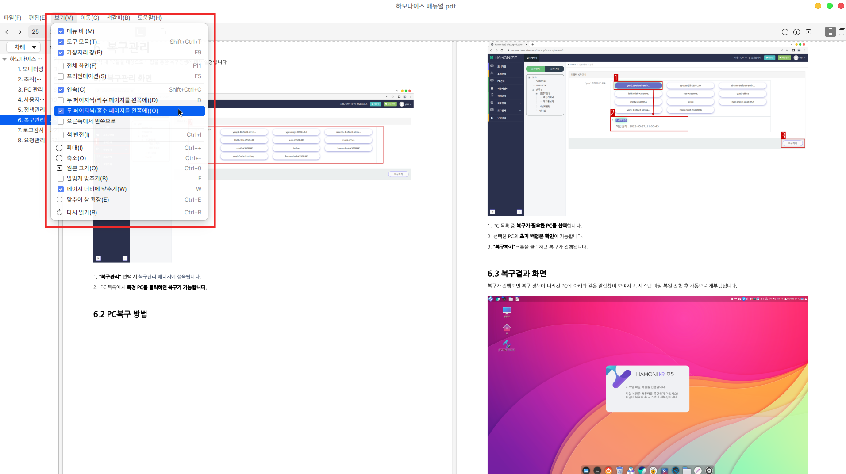Jump to 2. 조직 outline entry
Viewport: 846px width, 474px height.
click(x=29, y=79)
